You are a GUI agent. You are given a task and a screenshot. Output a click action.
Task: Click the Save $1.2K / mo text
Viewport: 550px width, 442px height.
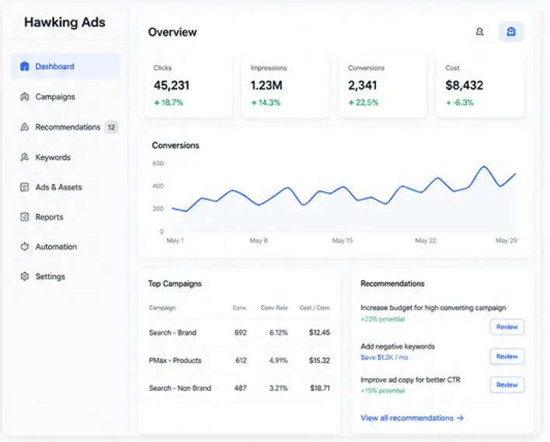(384, 357)
